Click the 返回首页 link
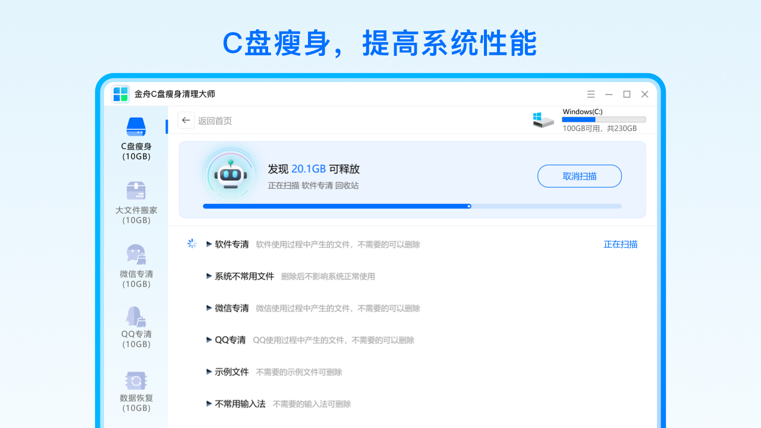Image resolution: width=761 pixels, height=428 pixels. (215, 120)
